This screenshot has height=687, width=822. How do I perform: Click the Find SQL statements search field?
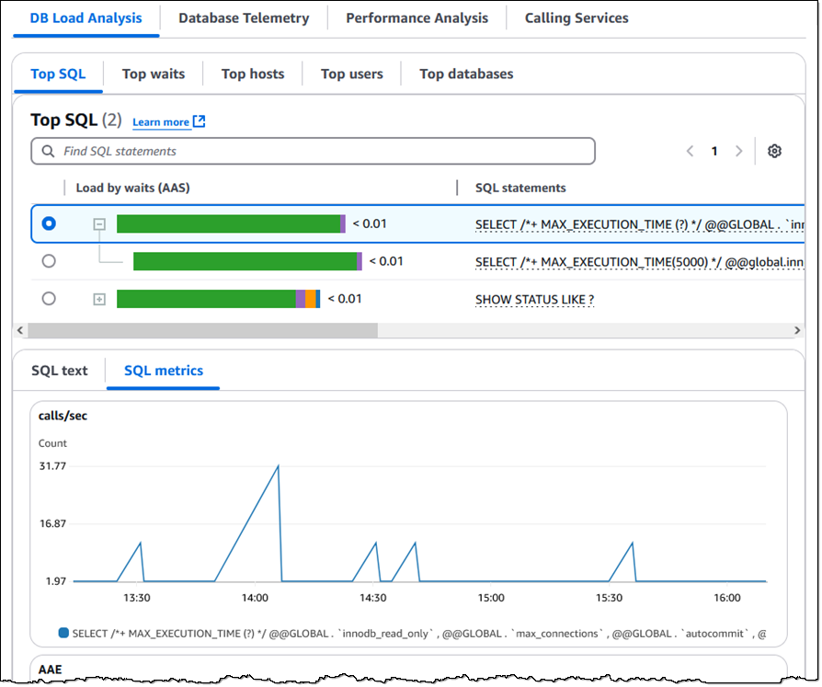tap(313, 151)
